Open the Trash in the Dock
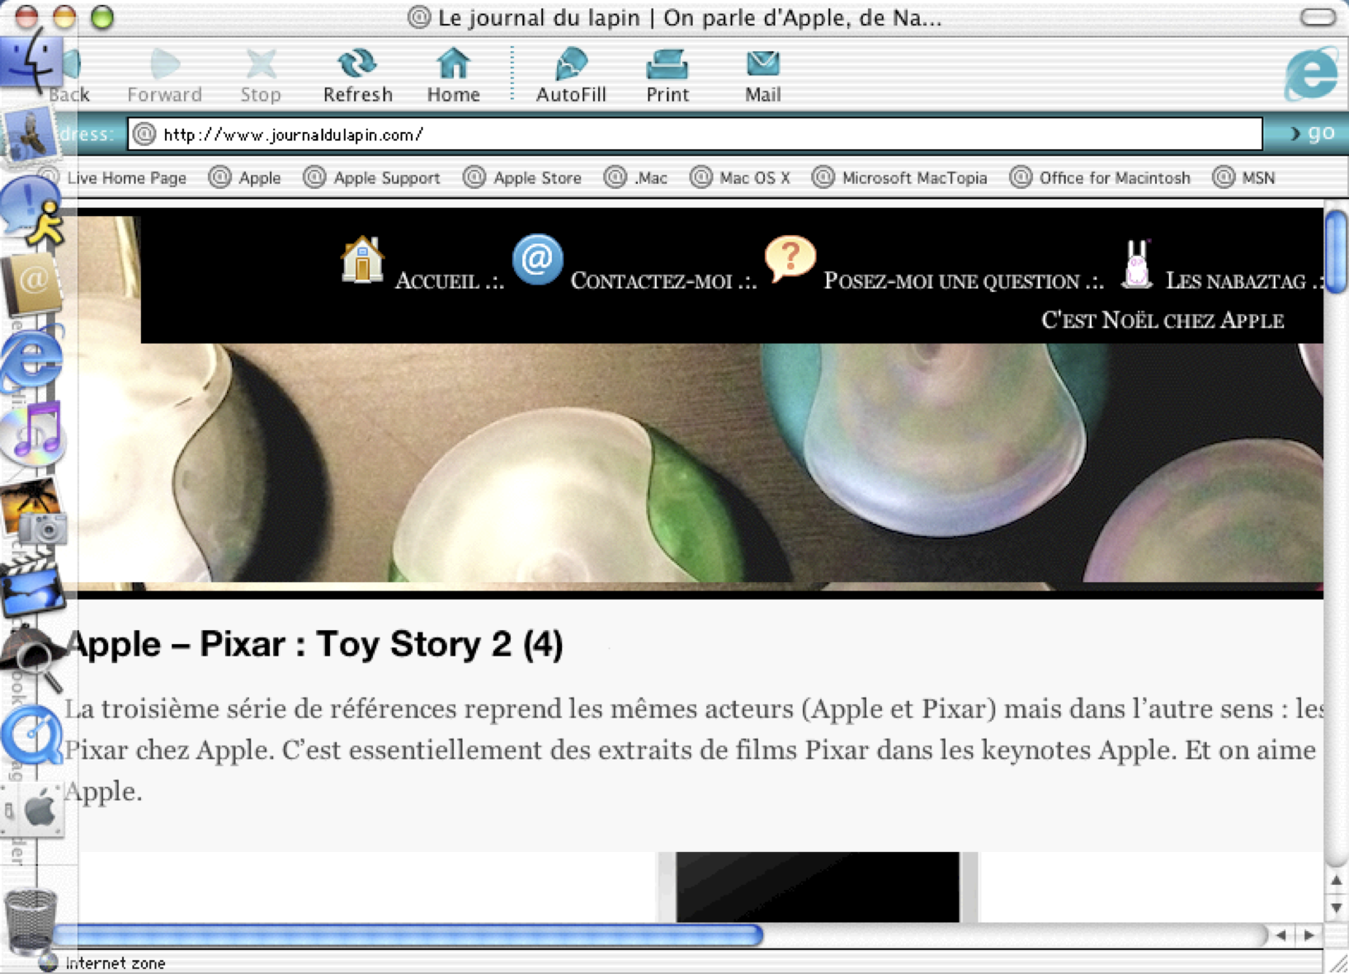 (x=31, y=920)
